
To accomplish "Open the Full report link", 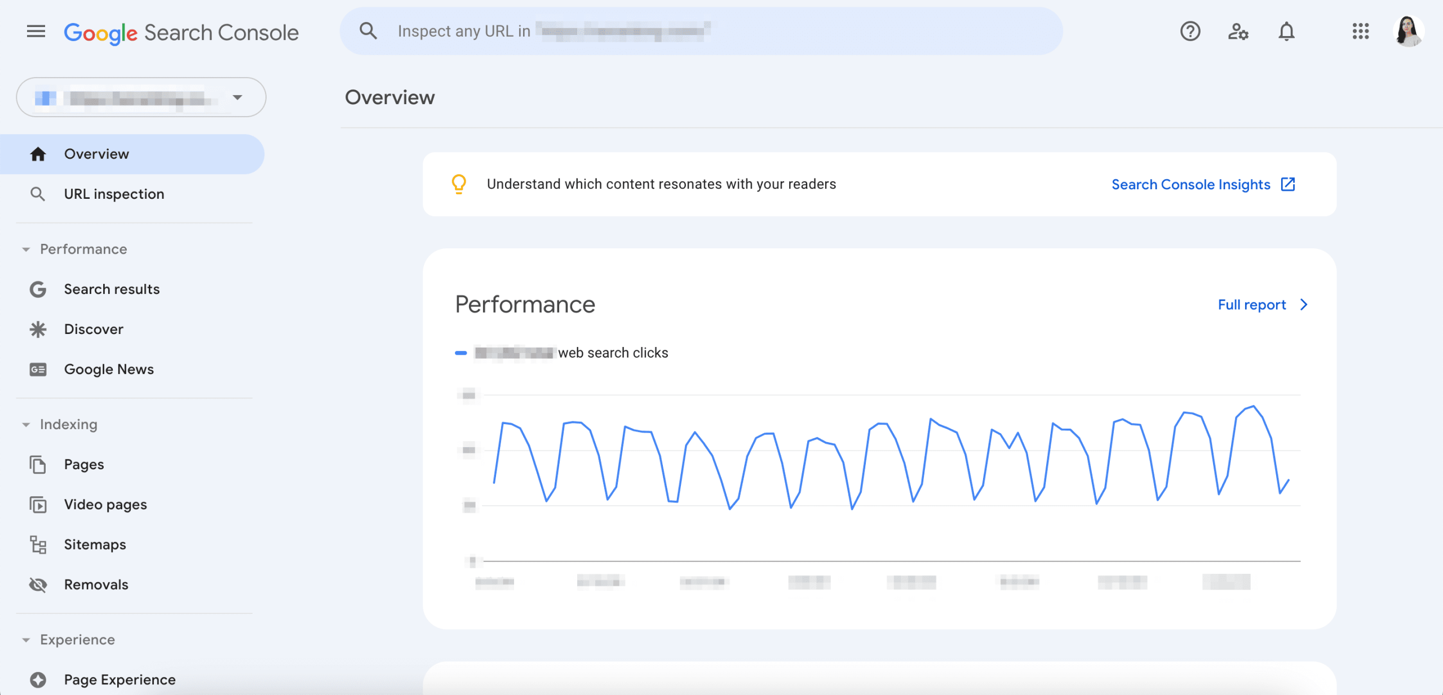I will coord(1251,305).
